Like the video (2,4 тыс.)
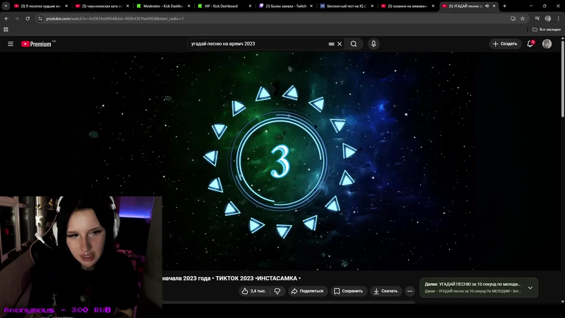This screenshot has height=318, width=565. point(254,291)
